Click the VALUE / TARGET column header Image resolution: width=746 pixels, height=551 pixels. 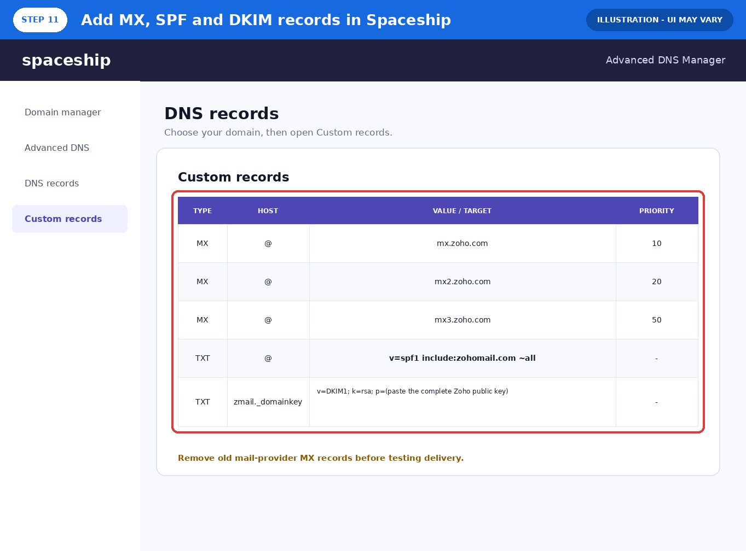click(462, 210)
